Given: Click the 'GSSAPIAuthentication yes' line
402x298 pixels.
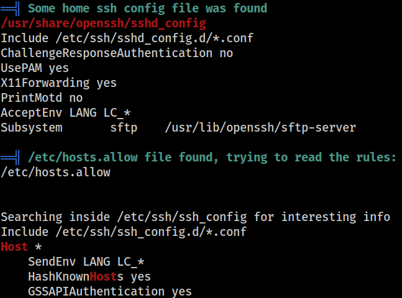Looking at the screenshot, I should 110,292.
